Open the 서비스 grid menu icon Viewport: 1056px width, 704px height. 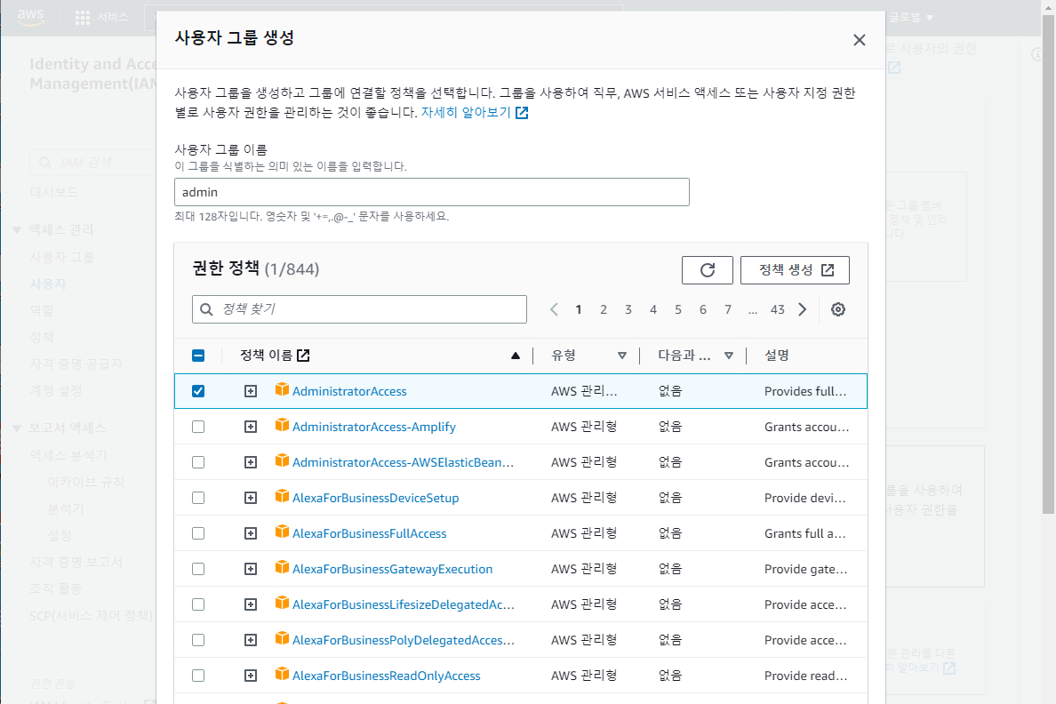82,18
